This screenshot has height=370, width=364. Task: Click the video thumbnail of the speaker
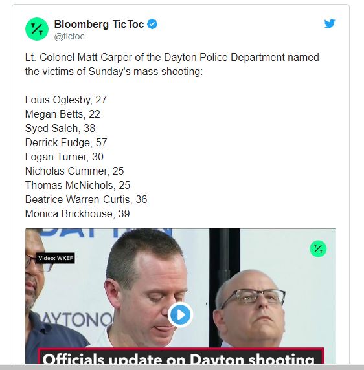pyautogui.click(x=181, y=296)
